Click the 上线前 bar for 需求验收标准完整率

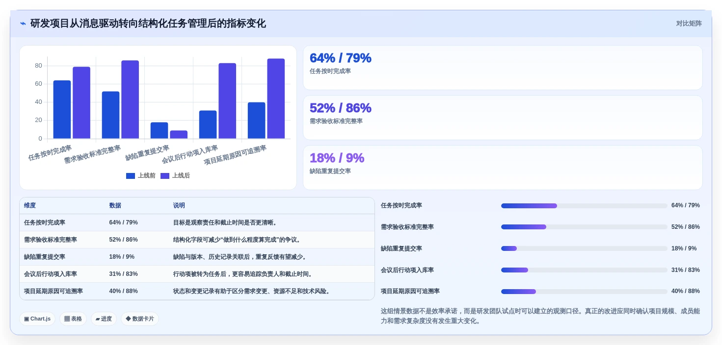(110, 115)
